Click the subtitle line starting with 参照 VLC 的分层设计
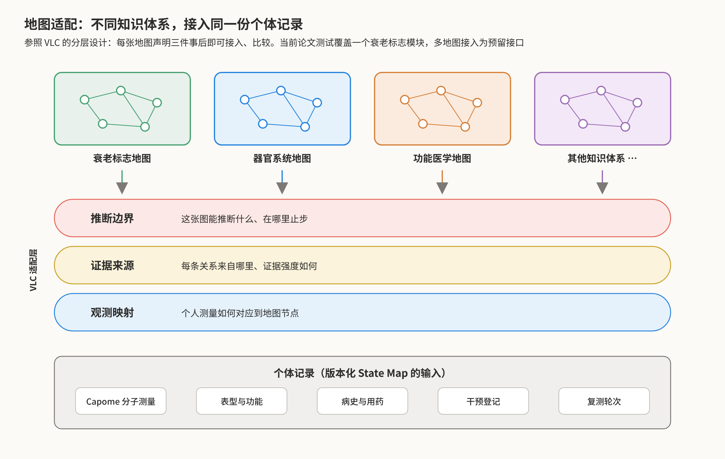The image size is (725, 459). coord(274,43)
